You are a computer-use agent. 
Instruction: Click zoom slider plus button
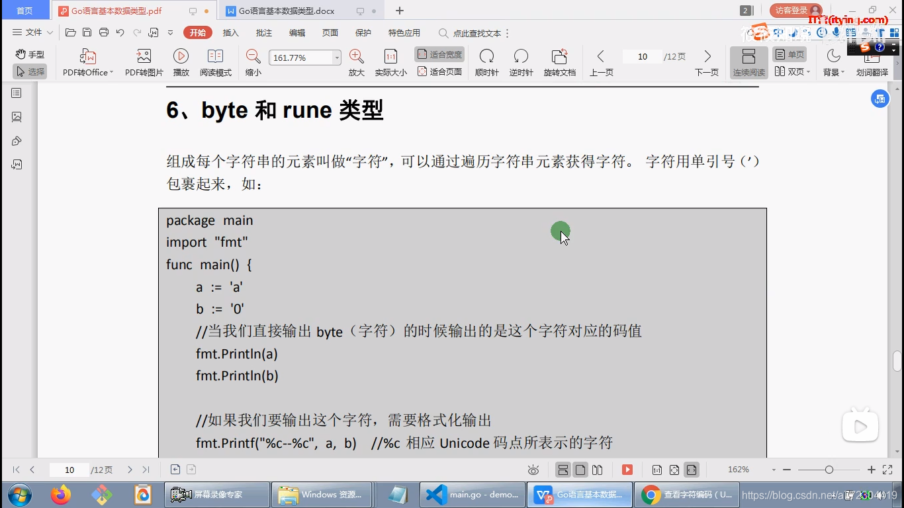pyautogui.click(x=871, y=470)
